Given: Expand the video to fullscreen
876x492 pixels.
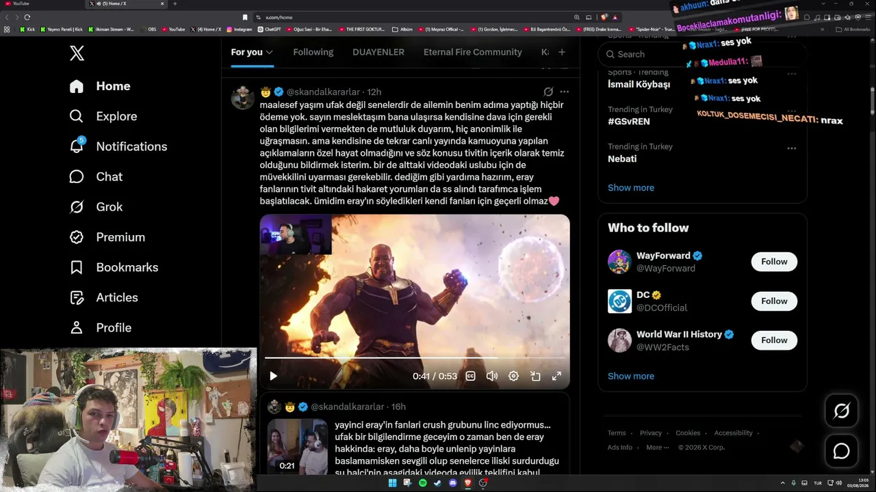Looking at the screenshot, I should 557,376.
